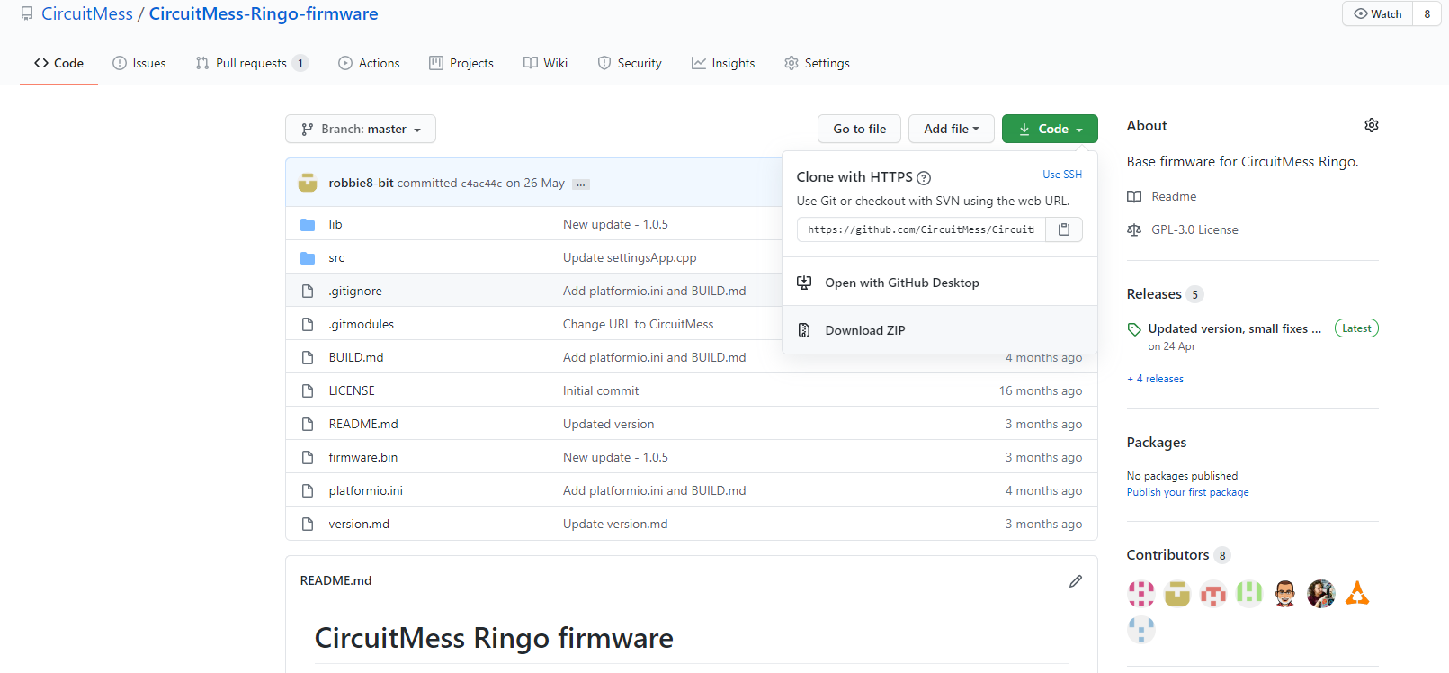The height and width of the screenshot is (673, 1449).
Task: Click robbie8-bit's commit avatar
Action: click(308, 183)
